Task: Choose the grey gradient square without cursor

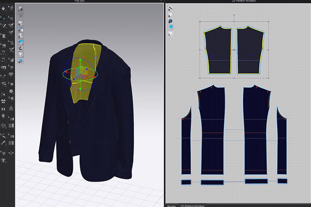Action: point(11,143)
